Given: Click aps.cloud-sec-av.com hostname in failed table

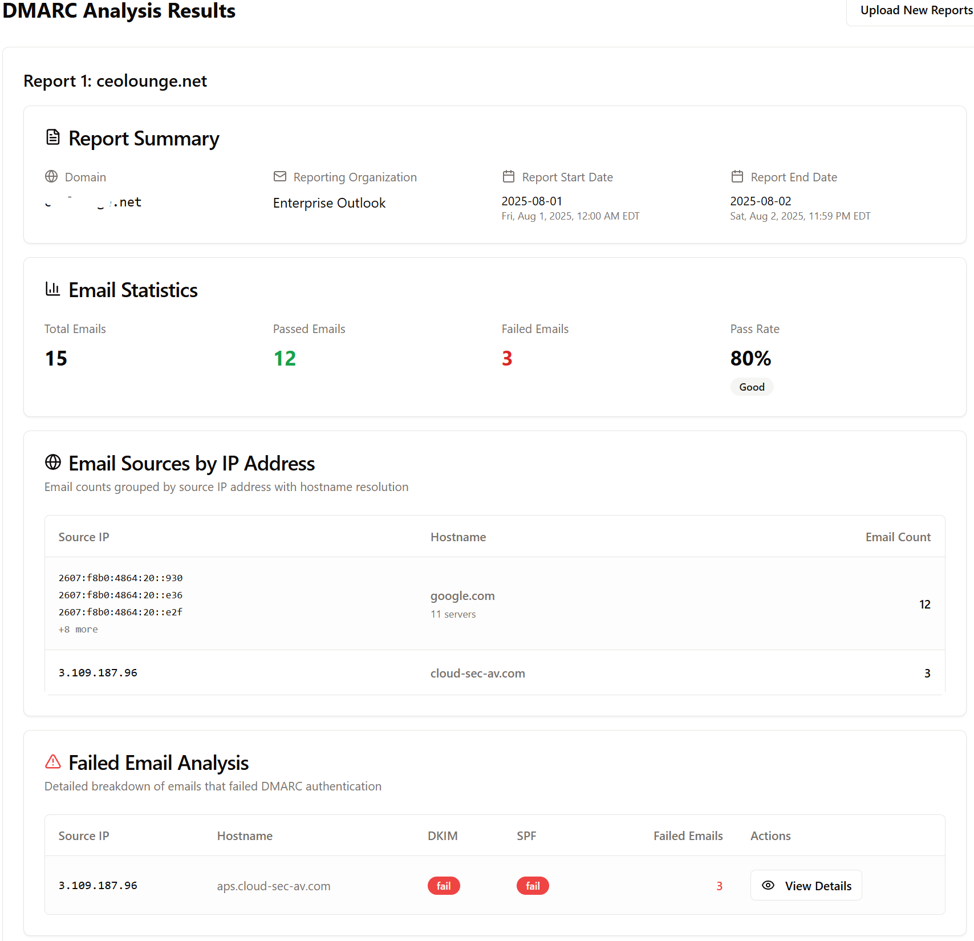Looking at the screenshot, I should tap(274, 886).
